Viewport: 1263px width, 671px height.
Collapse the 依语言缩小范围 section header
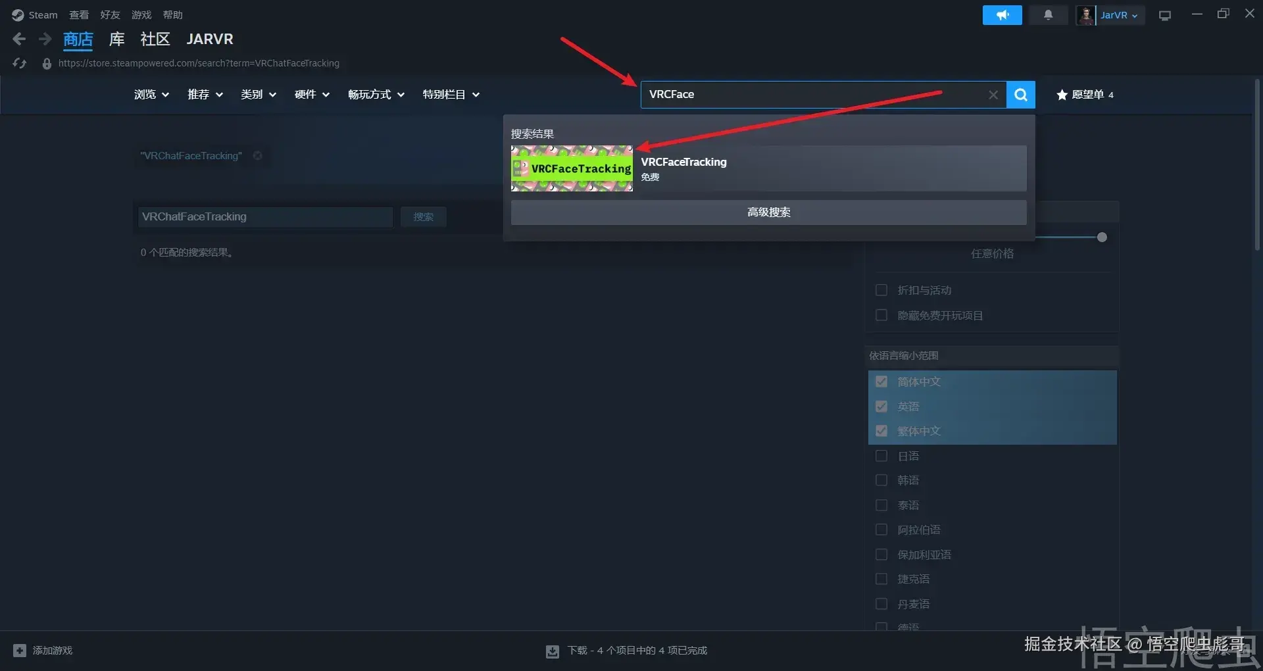992,356
